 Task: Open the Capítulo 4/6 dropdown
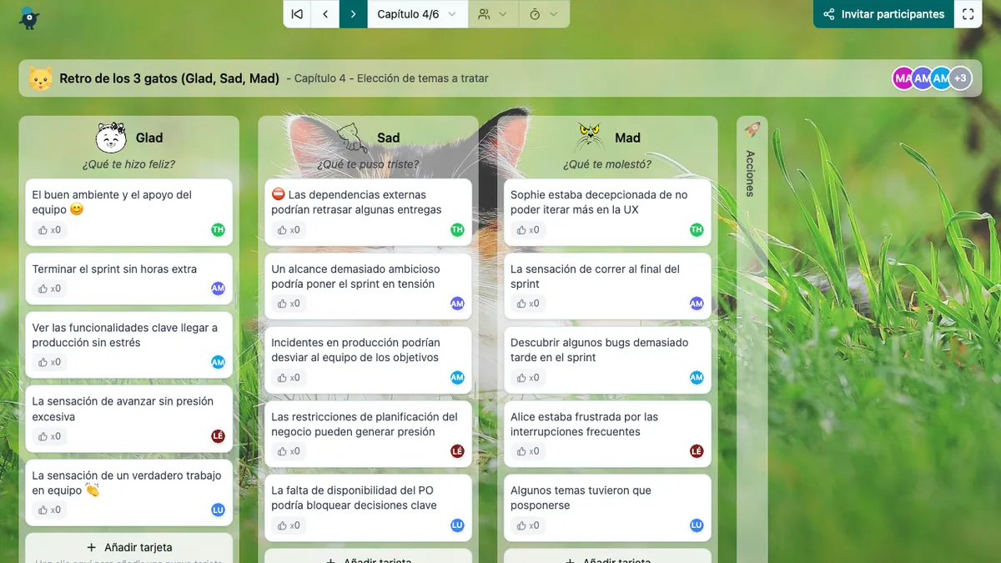(417, 14)
